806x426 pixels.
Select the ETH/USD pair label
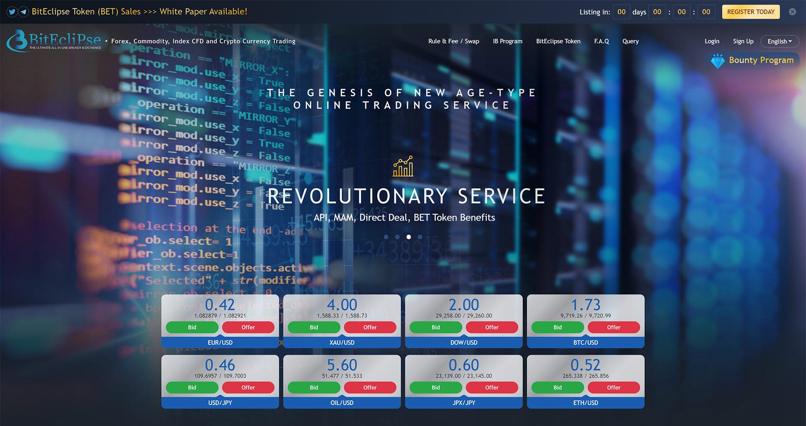tap(585, 402)
